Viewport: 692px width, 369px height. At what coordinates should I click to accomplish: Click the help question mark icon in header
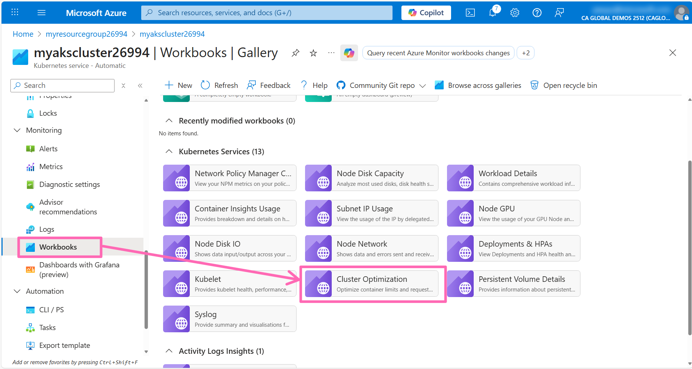pyautogui.click(x=537, y=13)
